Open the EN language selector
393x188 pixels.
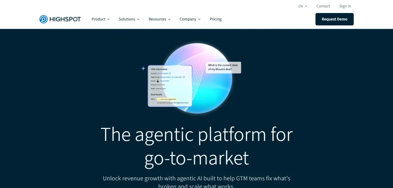click(x=303, y=6)
